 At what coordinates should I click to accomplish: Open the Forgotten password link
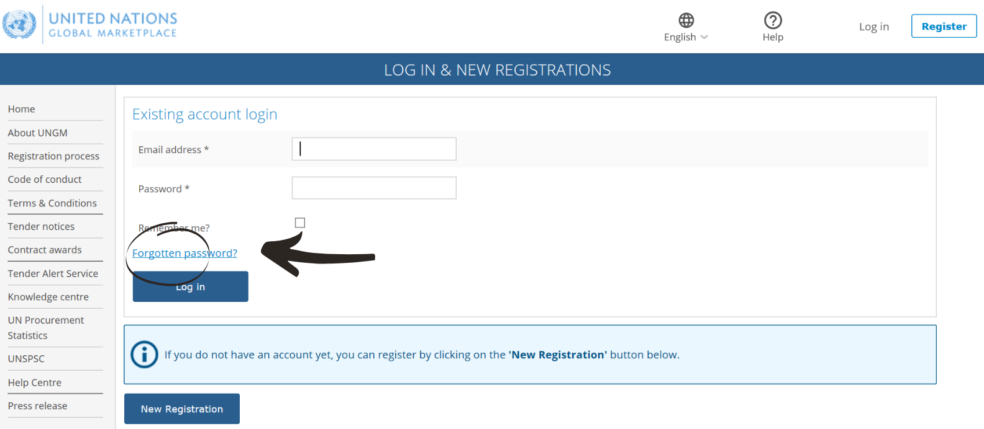tap(184, 253)
